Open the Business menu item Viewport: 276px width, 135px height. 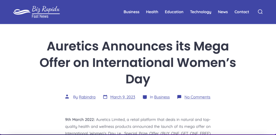132,12
